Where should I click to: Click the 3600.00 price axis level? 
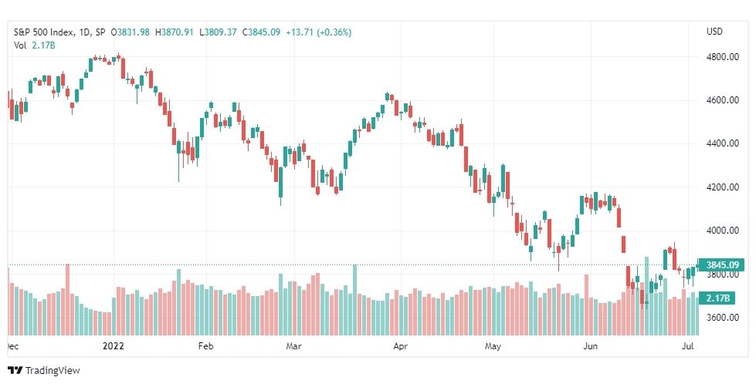[722, 318]
